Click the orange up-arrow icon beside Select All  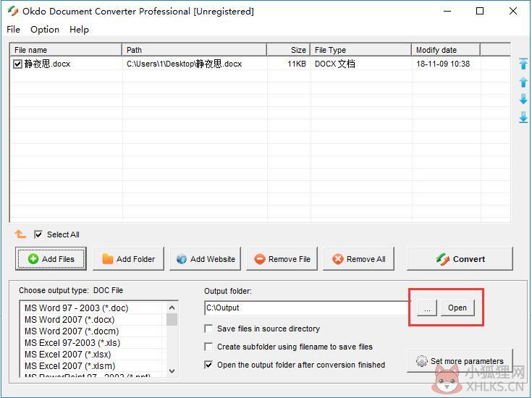coord(20,234)
